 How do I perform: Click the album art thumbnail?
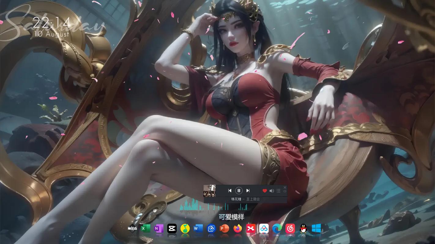pyautogui.click(x=210, y=191)
